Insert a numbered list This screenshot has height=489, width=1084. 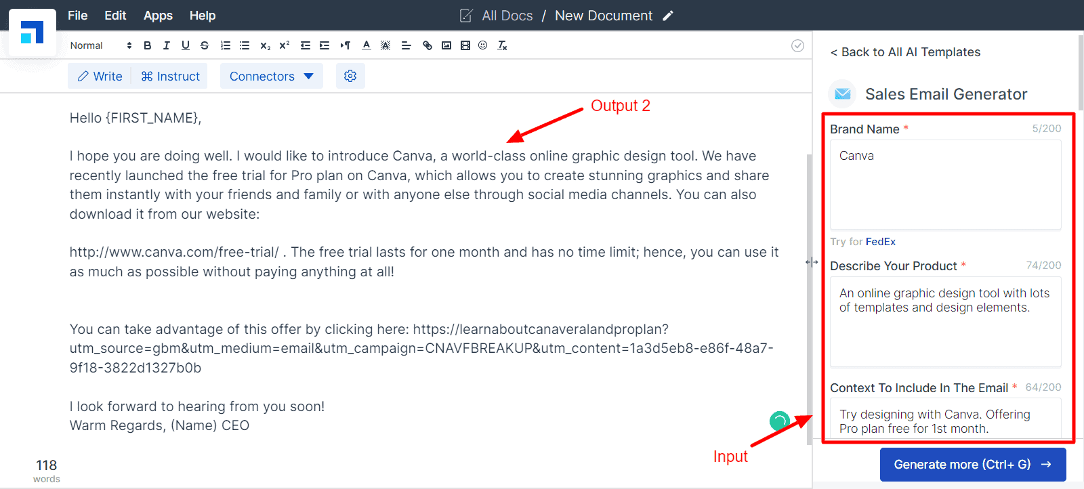point(226,45)
